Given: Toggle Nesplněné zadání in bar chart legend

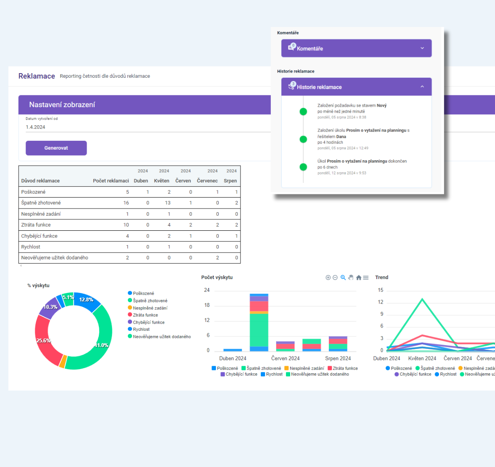Looking at the screenshot, I should [x=304, y=368].
